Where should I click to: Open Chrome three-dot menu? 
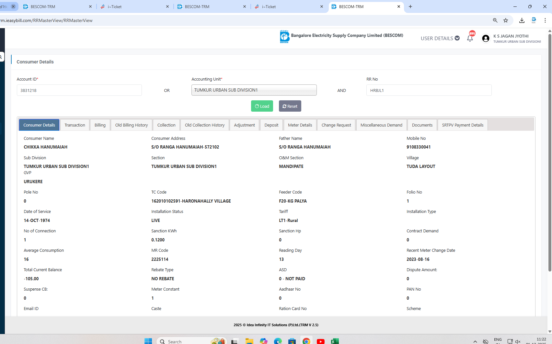(545, 20)
